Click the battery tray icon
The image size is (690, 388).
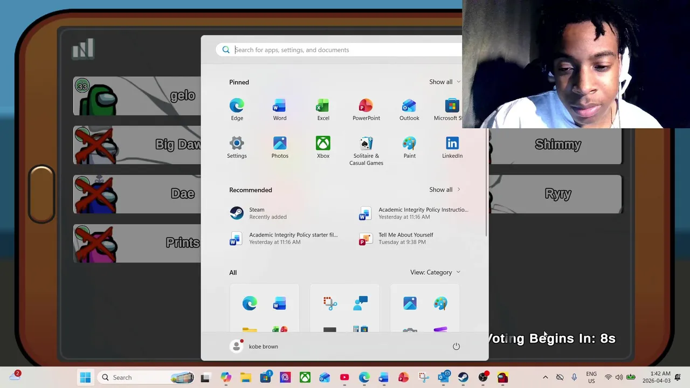click(631, 377)
